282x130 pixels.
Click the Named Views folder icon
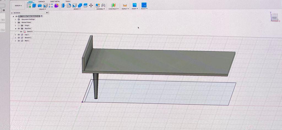pyautogui.click(x=19, y=22)
